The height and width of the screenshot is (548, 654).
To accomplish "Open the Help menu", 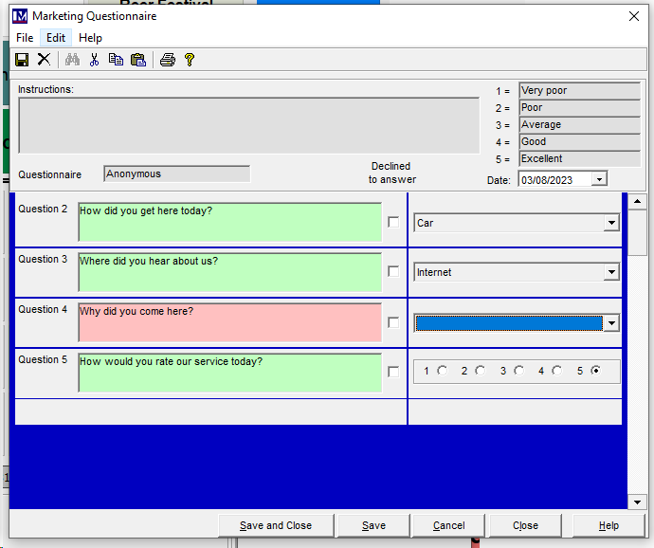I will pyautogui.click(x=90, y=38).
